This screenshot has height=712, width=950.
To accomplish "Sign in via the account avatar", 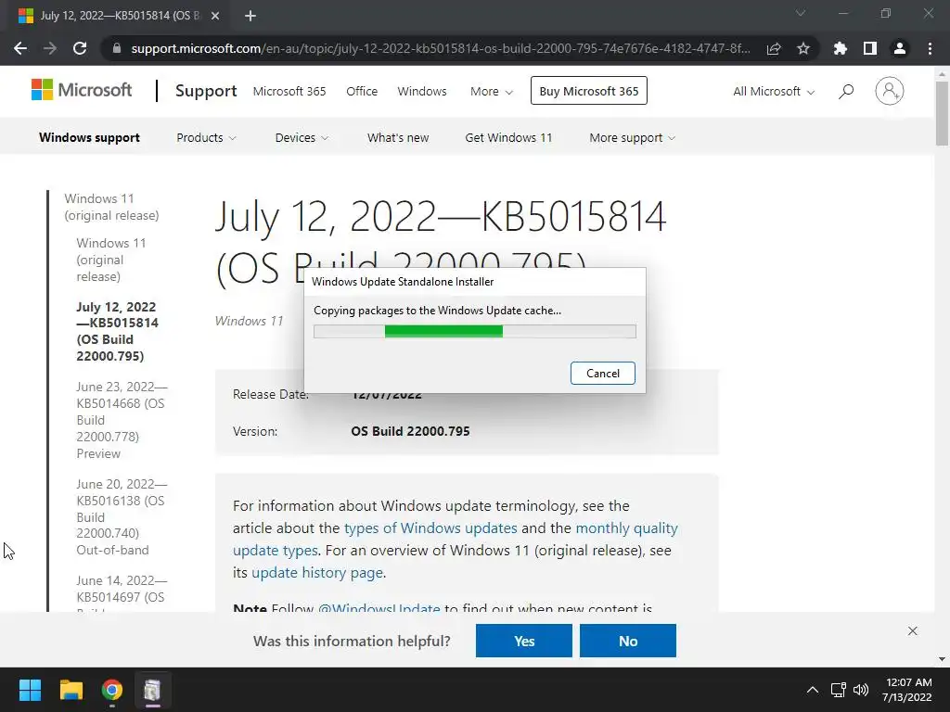I will 890,92.
